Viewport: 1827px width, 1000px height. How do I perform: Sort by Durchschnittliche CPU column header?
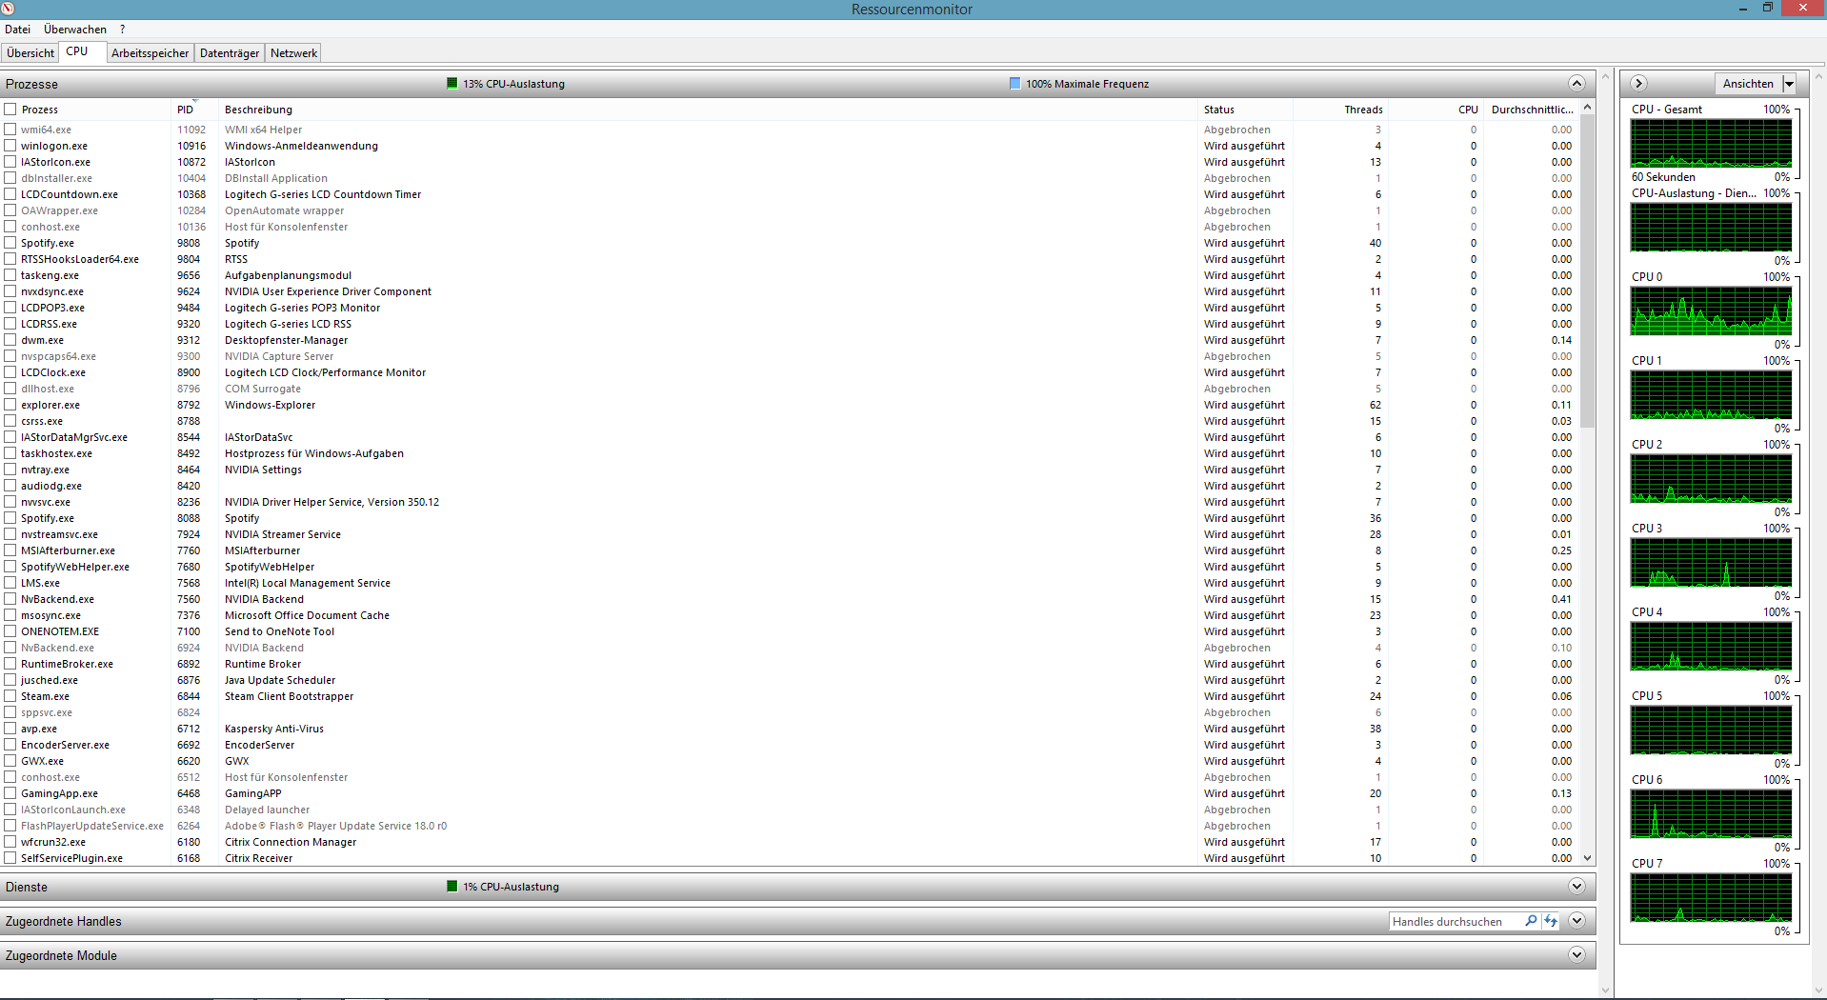click(1532, 110)
